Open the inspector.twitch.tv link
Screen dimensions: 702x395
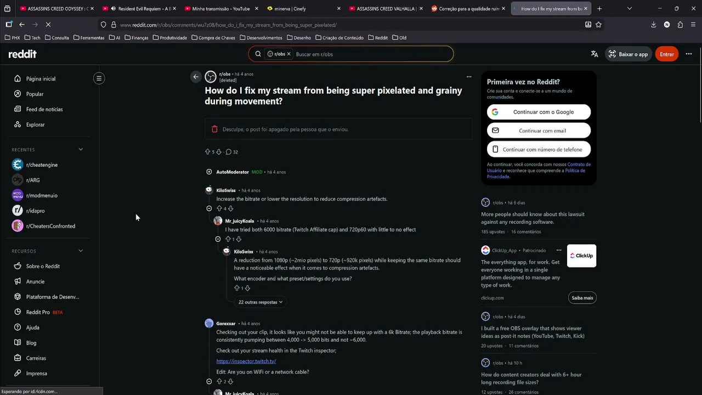point(246,361)
